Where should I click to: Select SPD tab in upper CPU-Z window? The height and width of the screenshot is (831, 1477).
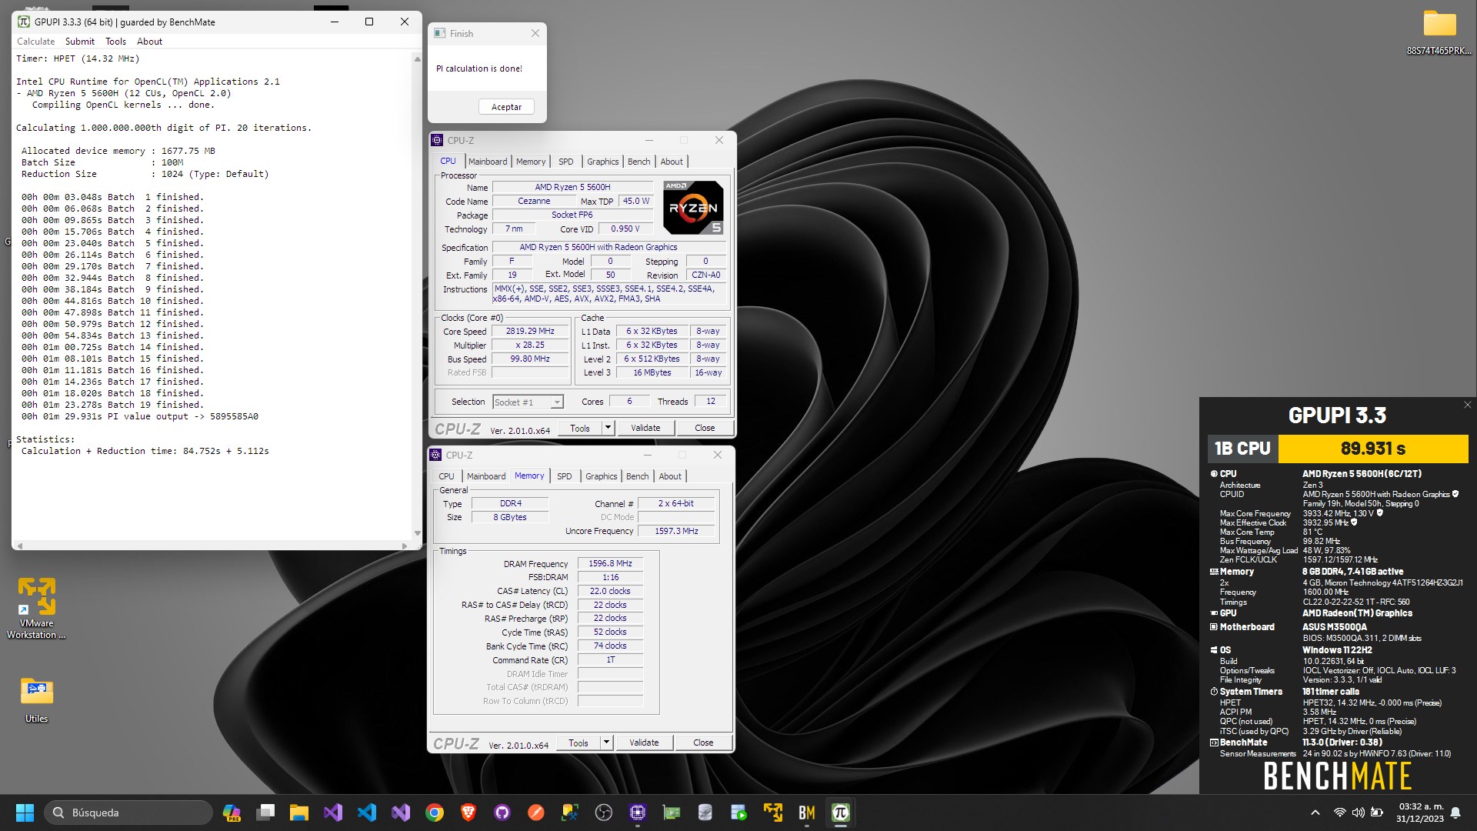[x=565, y=162]
